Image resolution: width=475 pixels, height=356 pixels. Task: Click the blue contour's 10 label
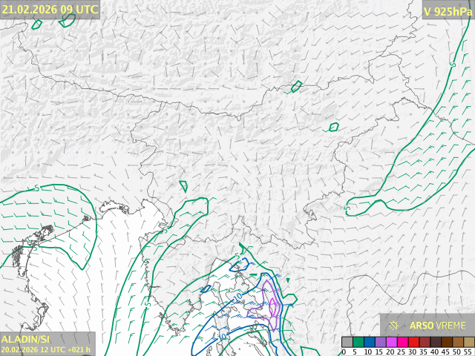(x=240, y=294)
